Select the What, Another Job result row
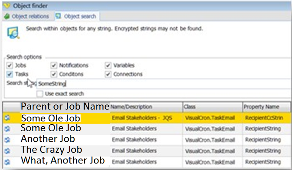The width and height of the screenshot is (292, 170). (x=145, y=161)
